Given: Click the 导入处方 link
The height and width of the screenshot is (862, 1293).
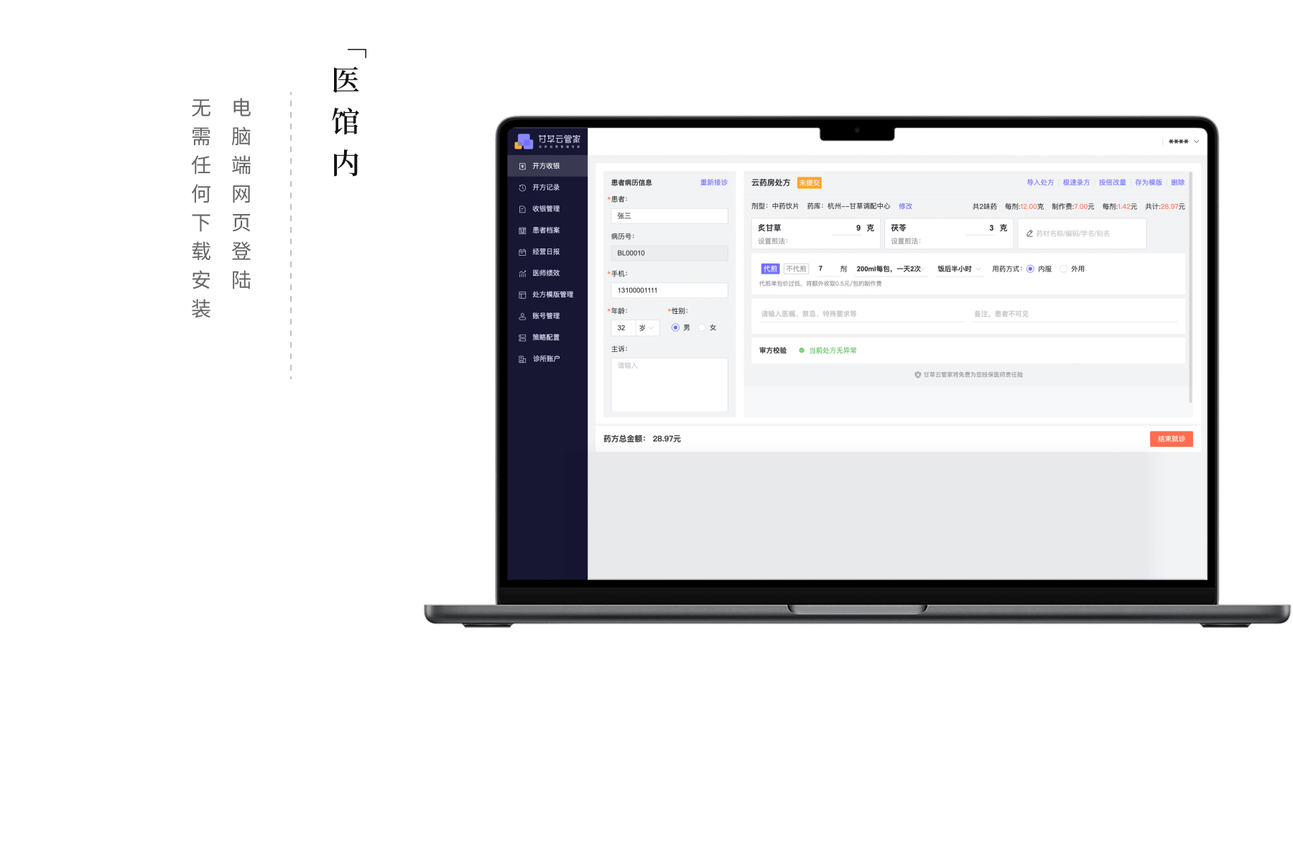Looking at the screenshot, I should (x=1040, y=182).
